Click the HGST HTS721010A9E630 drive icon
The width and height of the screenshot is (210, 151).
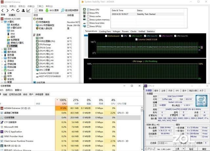coord(37,76)
